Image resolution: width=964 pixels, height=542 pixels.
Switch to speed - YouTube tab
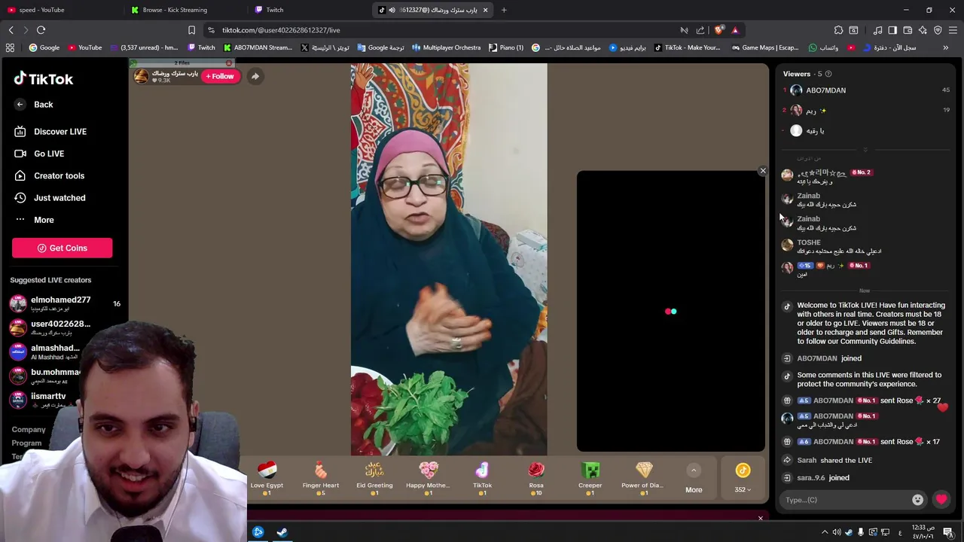60,10
